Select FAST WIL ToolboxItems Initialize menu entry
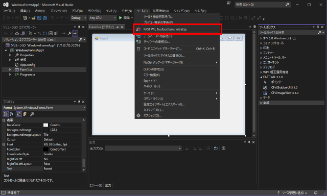Image resolution: width=327 pixels, height=196 pixels. coord(177,30)
